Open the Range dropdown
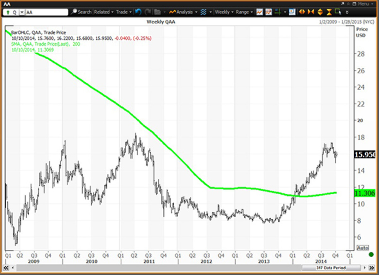Image resolution: width=379 pixels, height=275 pixels. 244,12
